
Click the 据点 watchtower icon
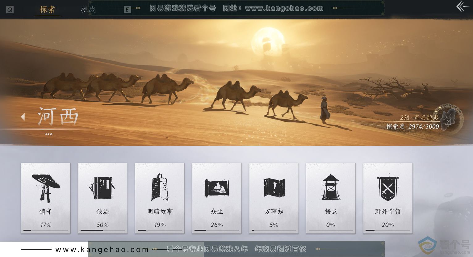point(331,187)
